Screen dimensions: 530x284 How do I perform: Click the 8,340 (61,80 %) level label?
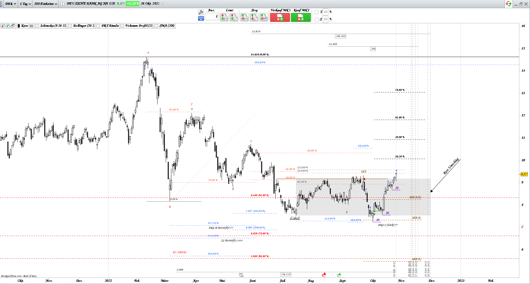[260, 195]
